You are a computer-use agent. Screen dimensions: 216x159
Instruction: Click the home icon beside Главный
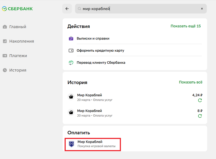[5, 27]
